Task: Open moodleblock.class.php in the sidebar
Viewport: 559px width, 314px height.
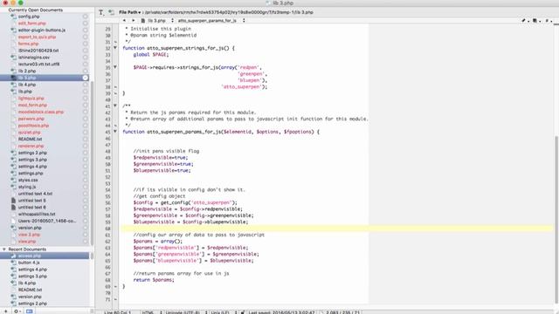Action: pos(41,112)
